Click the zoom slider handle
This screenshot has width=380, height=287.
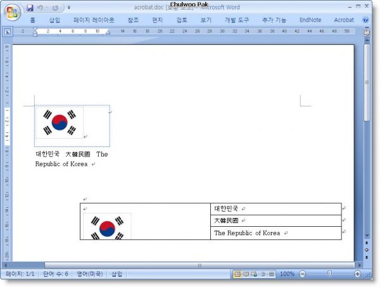click(x=329, y=274)
